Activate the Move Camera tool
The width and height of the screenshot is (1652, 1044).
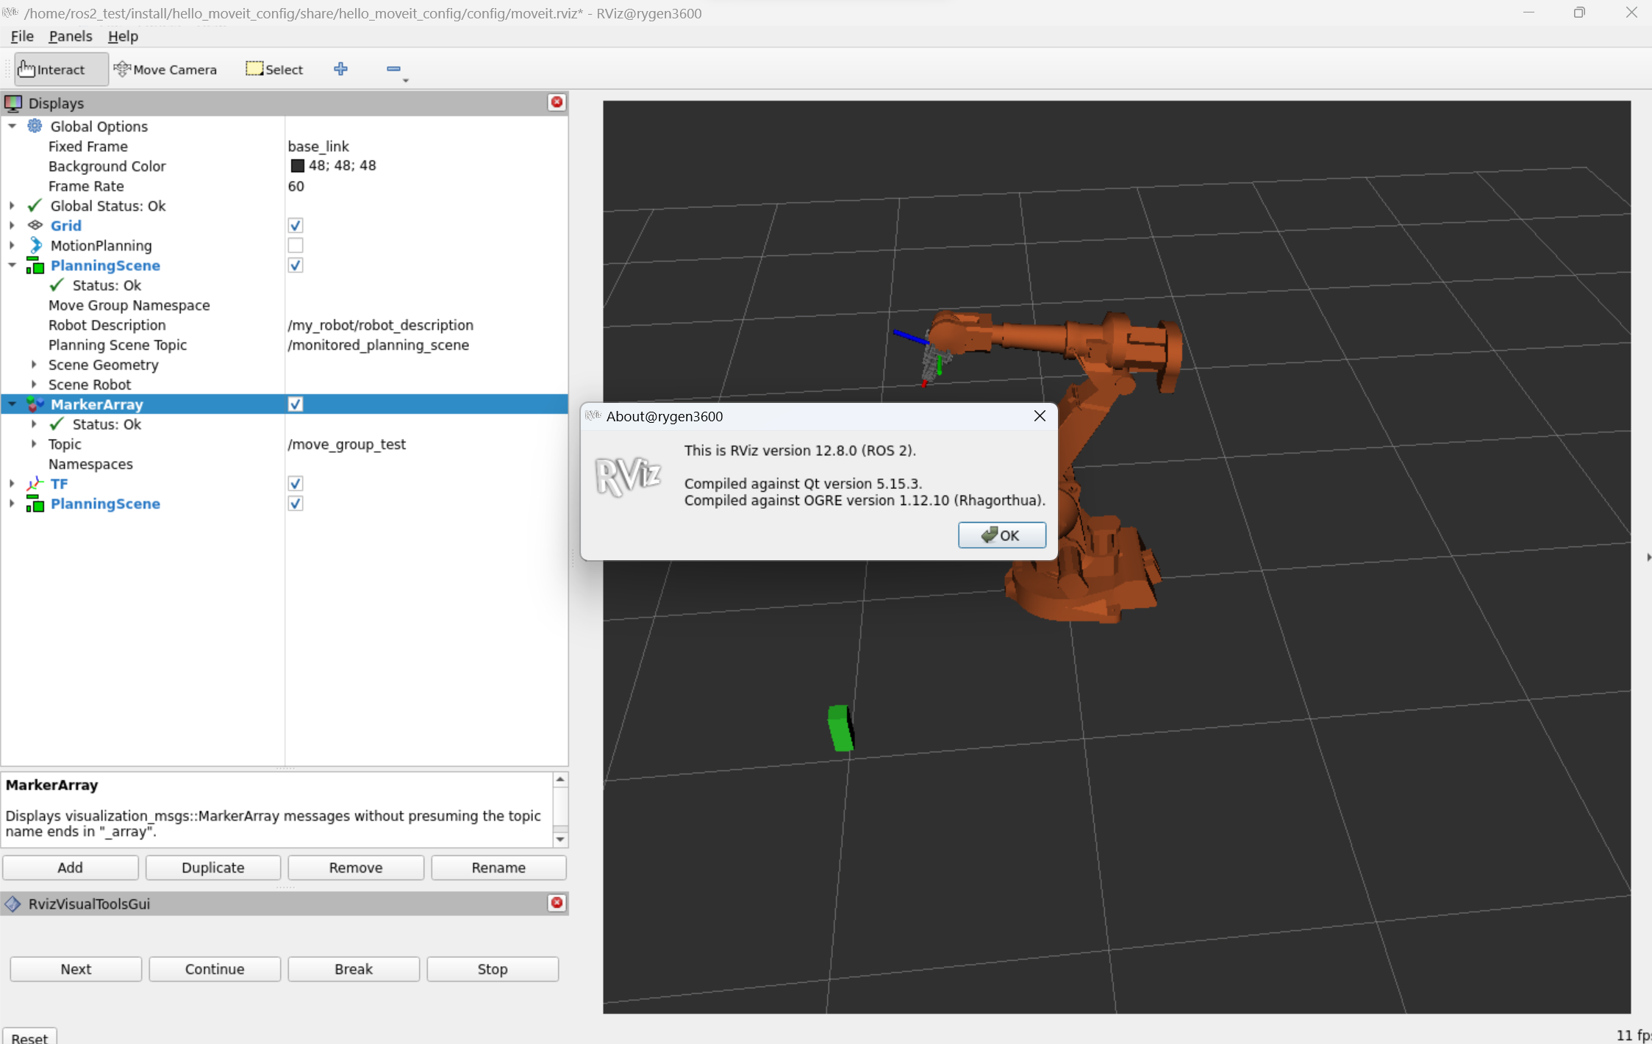(166, 69)
